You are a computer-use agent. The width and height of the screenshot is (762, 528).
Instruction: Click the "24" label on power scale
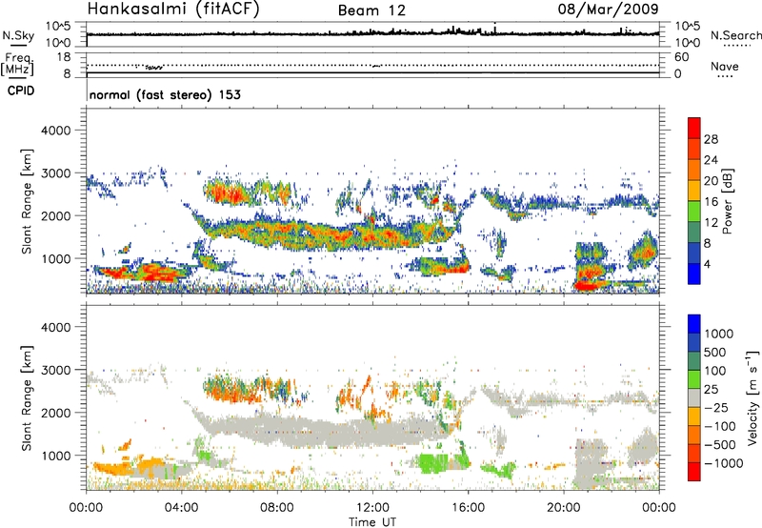click(x=711, y=160)
